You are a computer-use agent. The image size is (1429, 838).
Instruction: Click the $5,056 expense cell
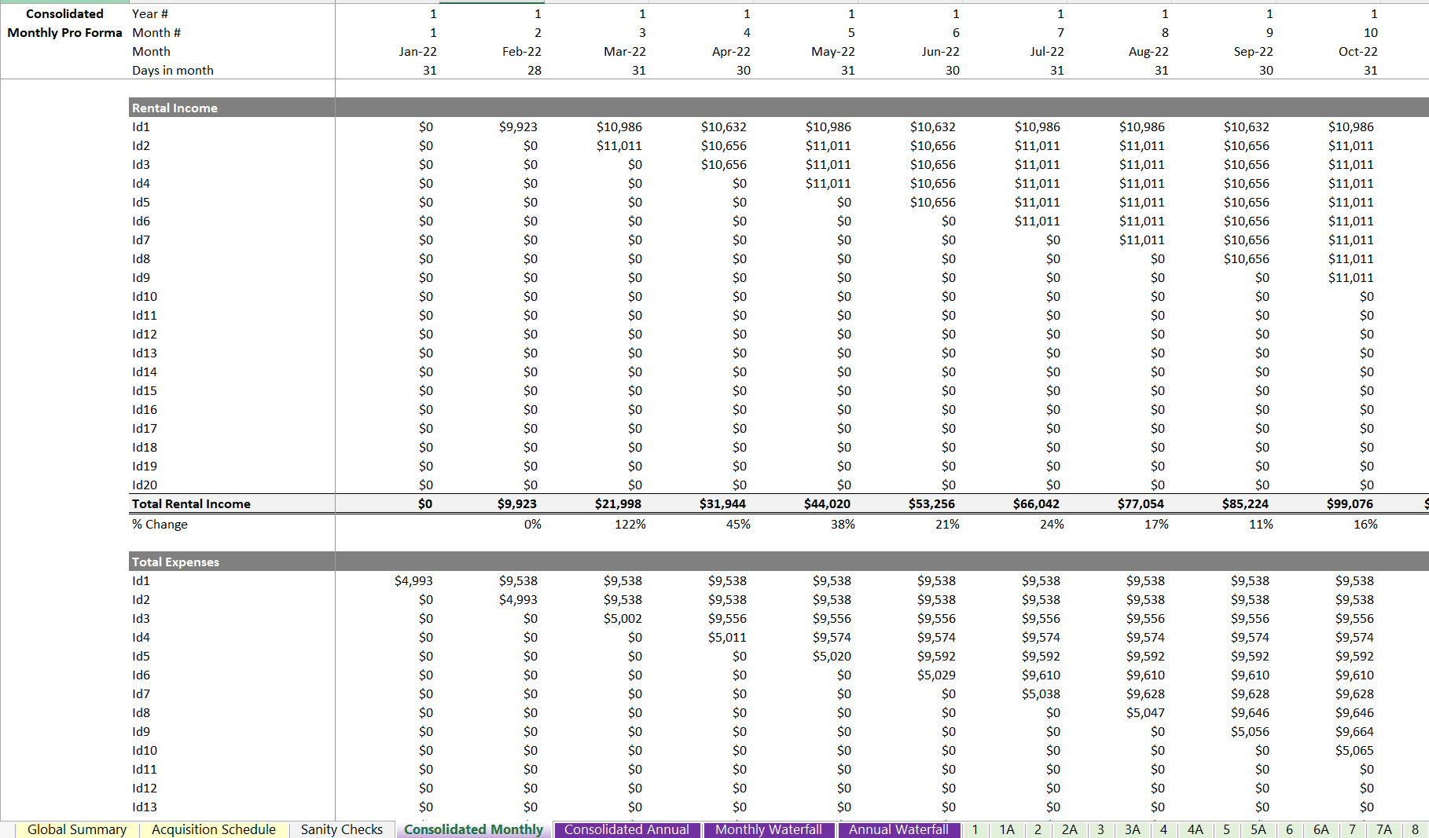pyautogui.click(x=1250, y=732)
